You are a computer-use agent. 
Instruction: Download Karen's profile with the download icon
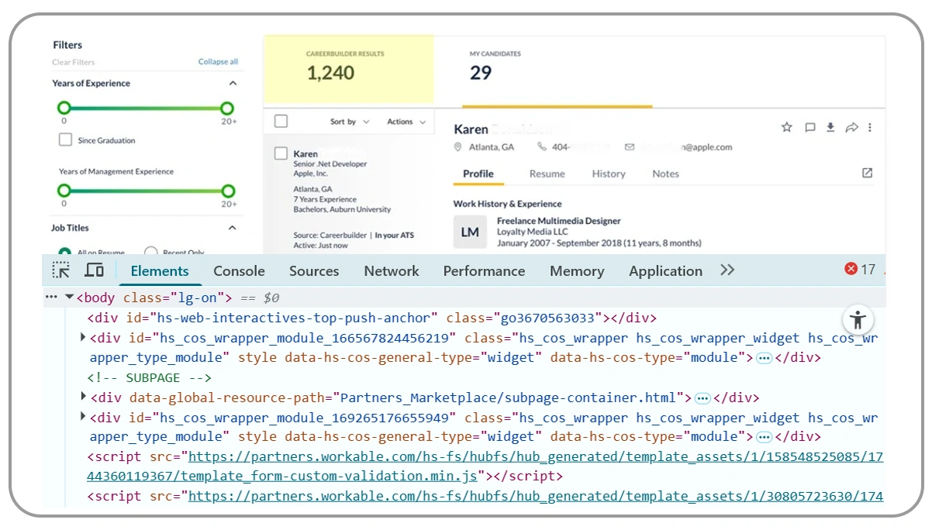pyautogui.click(x=830, y=128)
